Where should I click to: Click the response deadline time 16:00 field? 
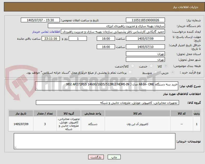pyautogui.click(x=106, y=39)
